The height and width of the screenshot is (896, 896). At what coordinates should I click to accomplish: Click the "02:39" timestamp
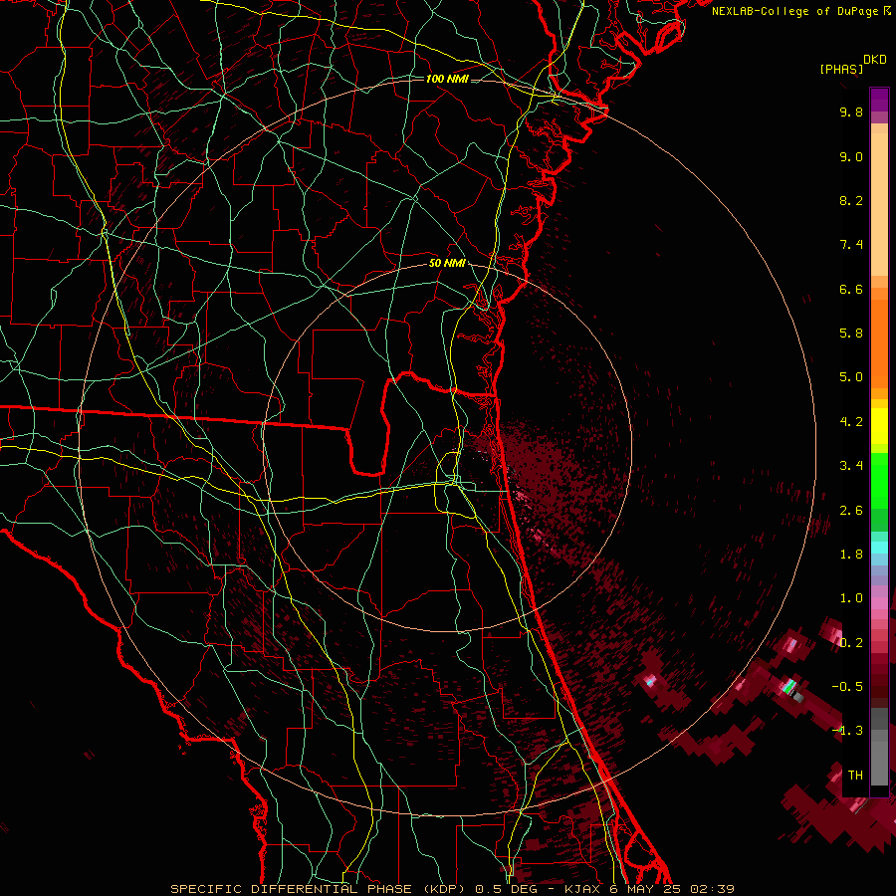(x=712, y=889)
